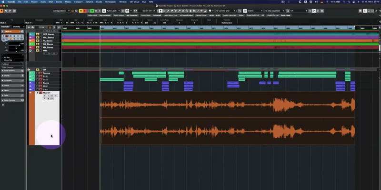
Task: Click the orange lock icon in toolbar
Action: point(72,10)
